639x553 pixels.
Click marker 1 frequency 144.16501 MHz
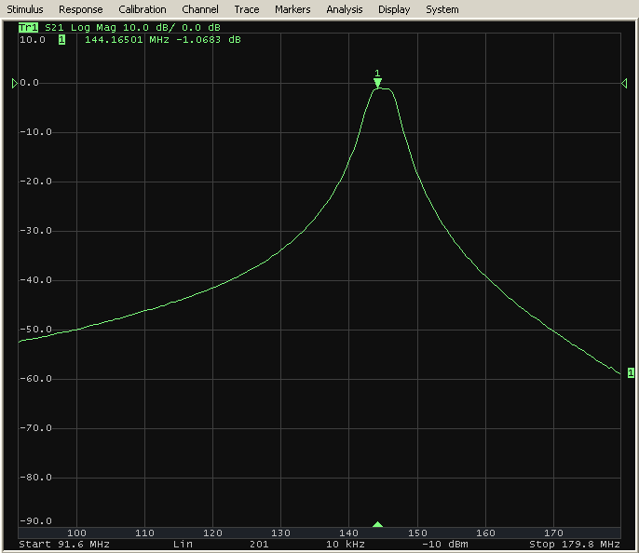pyautogui.click(x=127, y=40)
